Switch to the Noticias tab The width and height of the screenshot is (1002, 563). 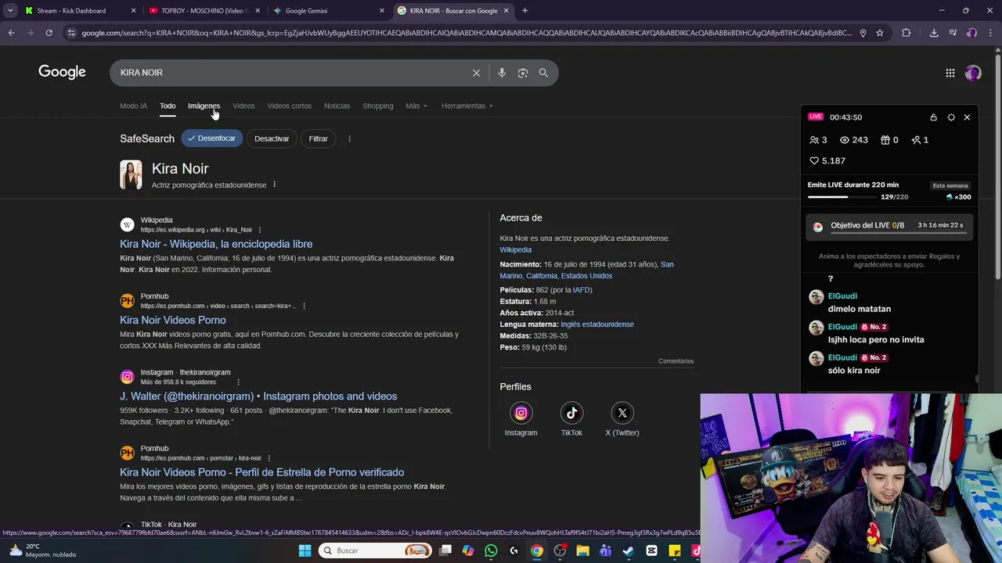pyautogui.click(x=337, y=106)
